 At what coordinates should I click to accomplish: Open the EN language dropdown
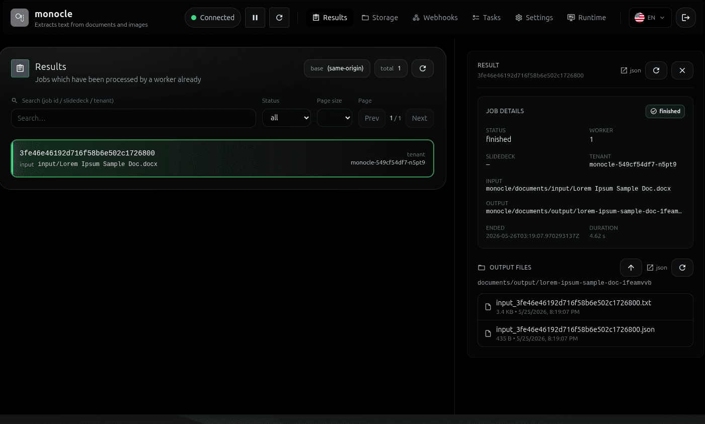pos(650,18)
